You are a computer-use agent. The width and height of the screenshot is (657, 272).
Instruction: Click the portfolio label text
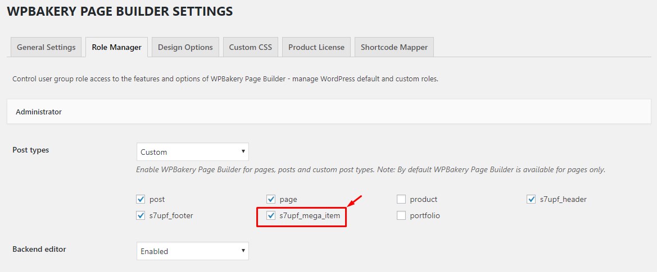pyautogui.click(x=425, y=215)
